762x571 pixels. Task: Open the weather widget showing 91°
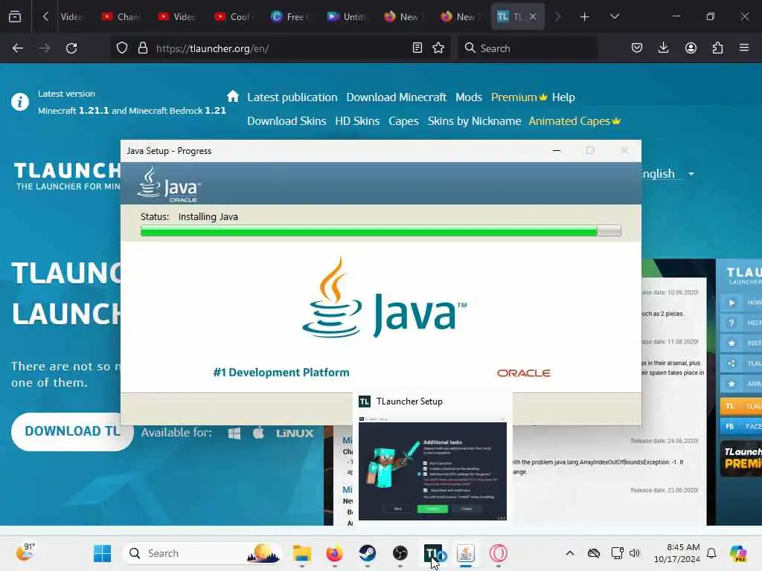click(x=25, y=552)
